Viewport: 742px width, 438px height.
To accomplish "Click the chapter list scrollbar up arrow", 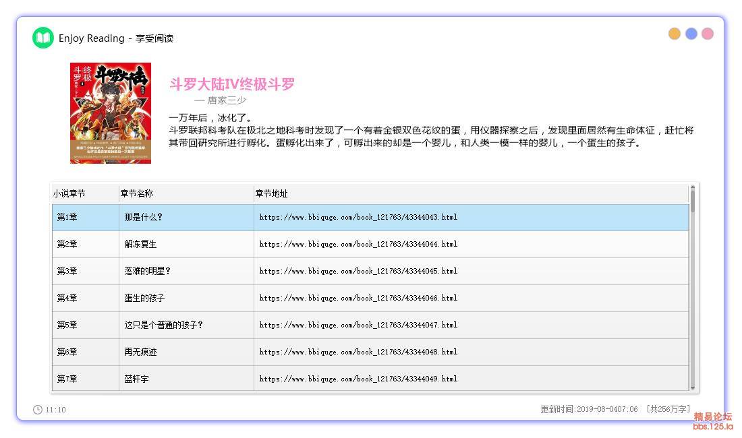I will 692,187.
